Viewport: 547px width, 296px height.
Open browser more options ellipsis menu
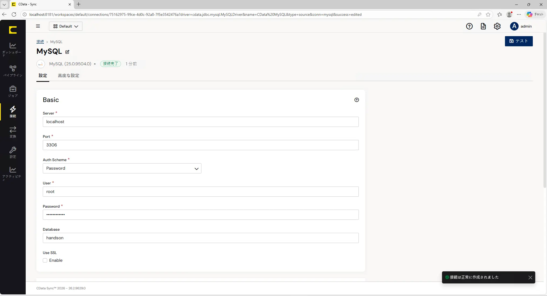click(x=519, y=14)
